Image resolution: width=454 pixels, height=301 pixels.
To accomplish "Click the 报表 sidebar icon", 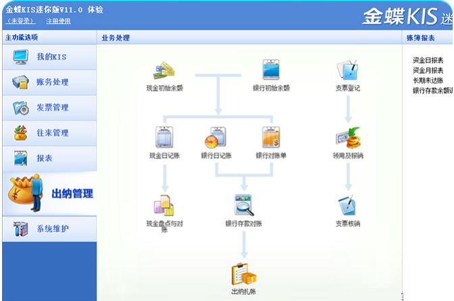I will pyautogui.click(x=20, y=158).
